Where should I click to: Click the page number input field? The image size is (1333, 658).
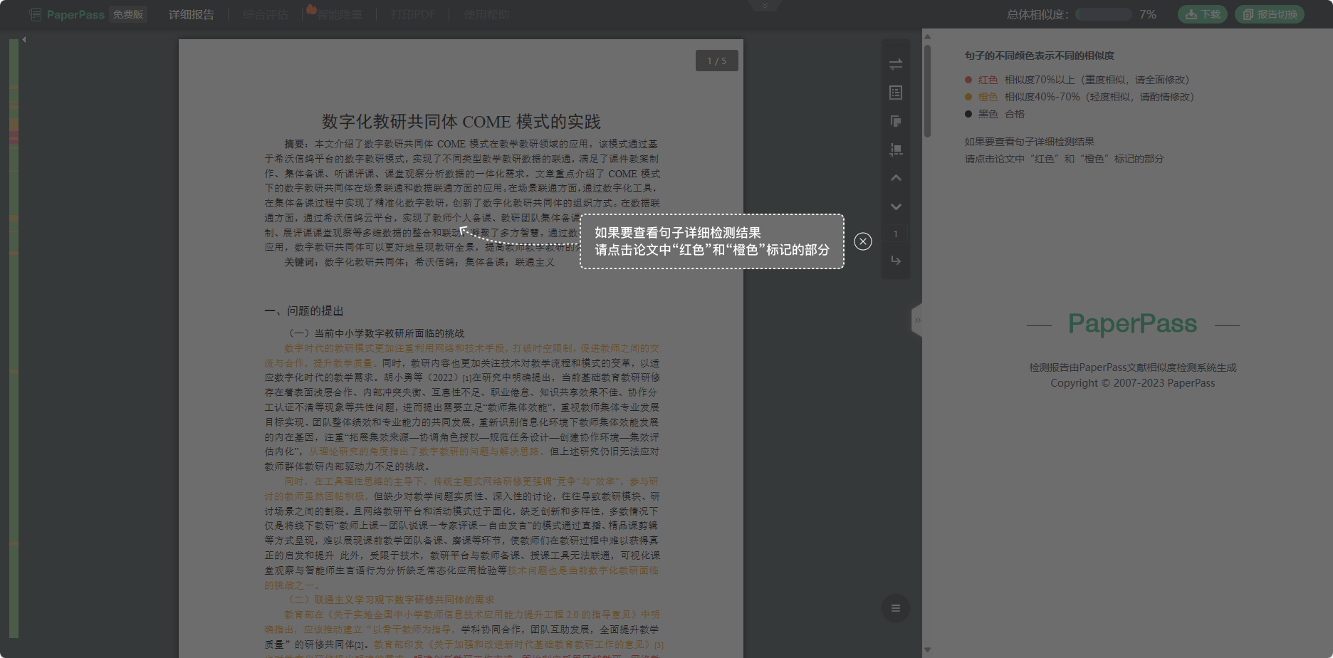[896, 234]
